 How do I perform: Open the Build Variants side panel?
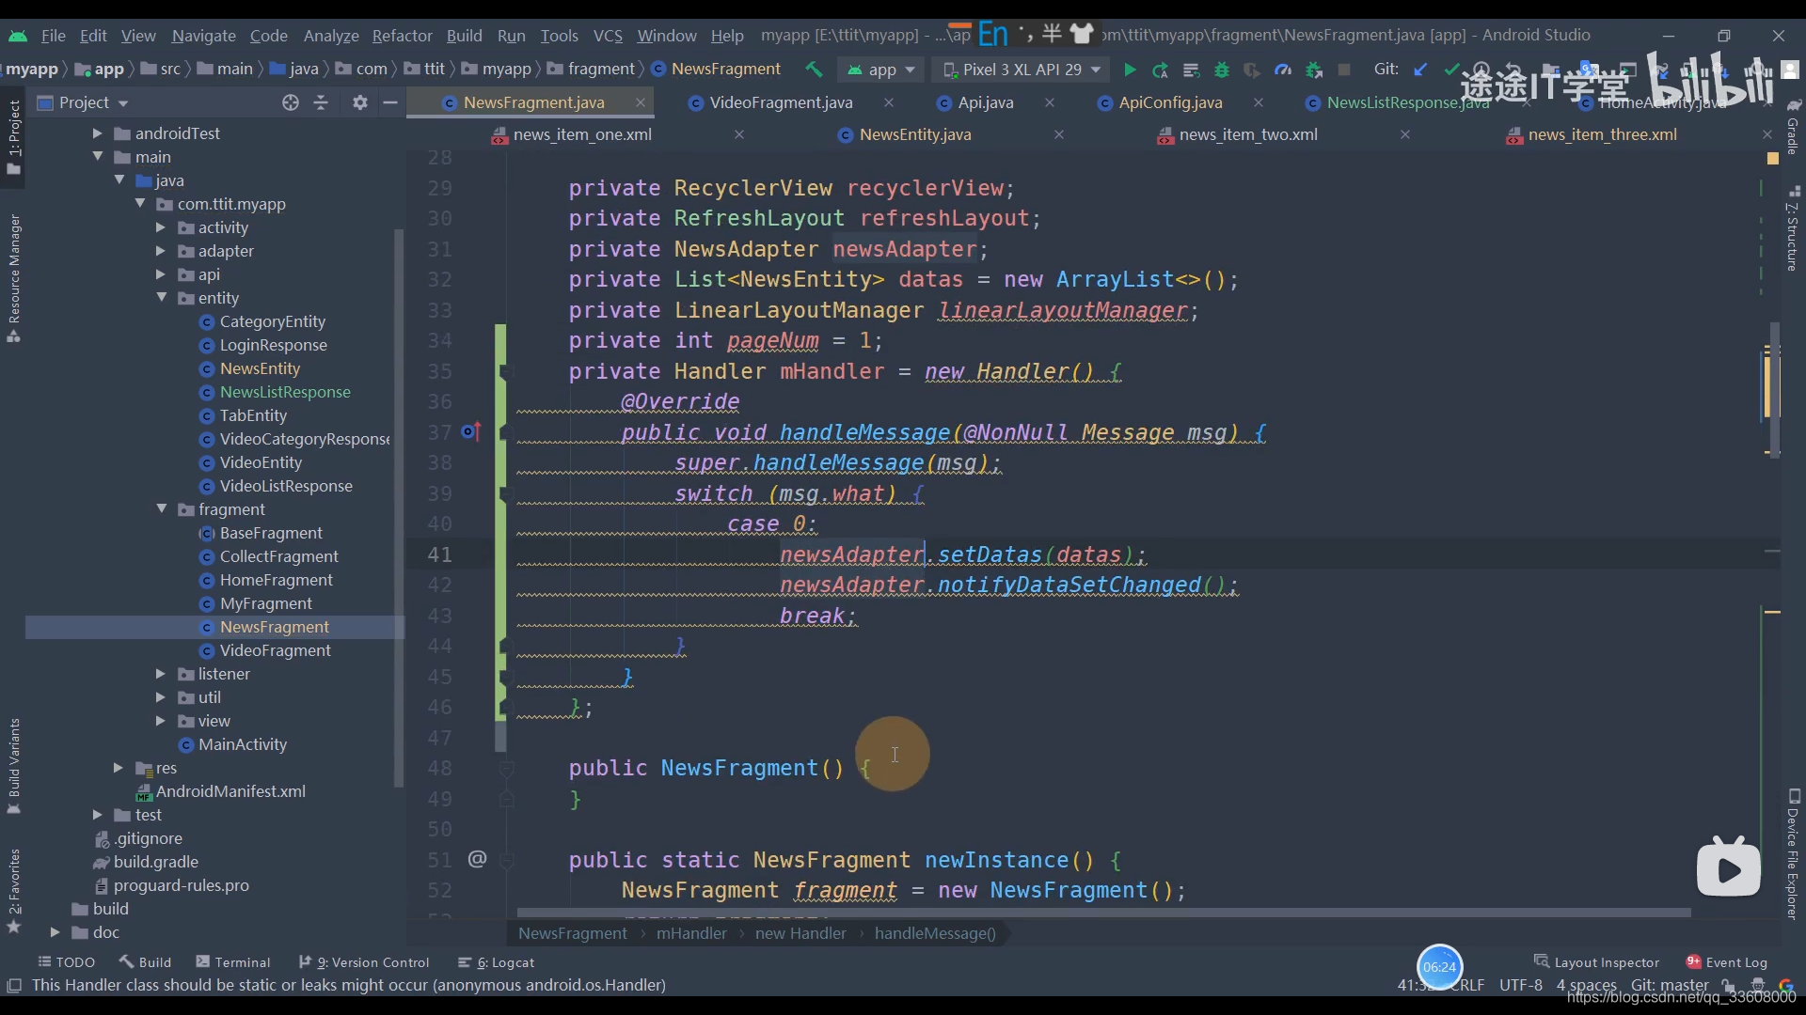(14, 766)
